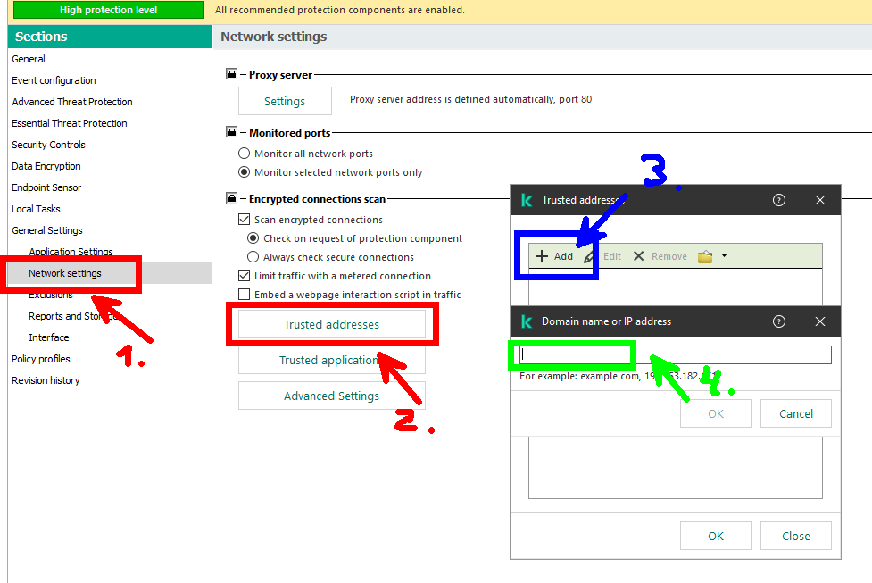The image size is (872, 583).
Task: Click the lower trusted addresses list area
Action: [675, 468]
